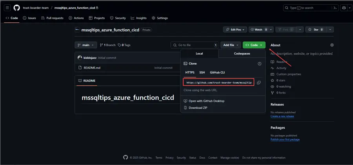Click Create a new release
The width and height of the screenshot is (353, 165).
(x=282, y=116)
